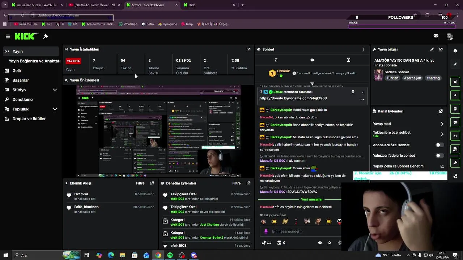The height and width of the screenshot is (260, 463).
Task: Click the pencil icon in right sidebar
Action: 455,64
